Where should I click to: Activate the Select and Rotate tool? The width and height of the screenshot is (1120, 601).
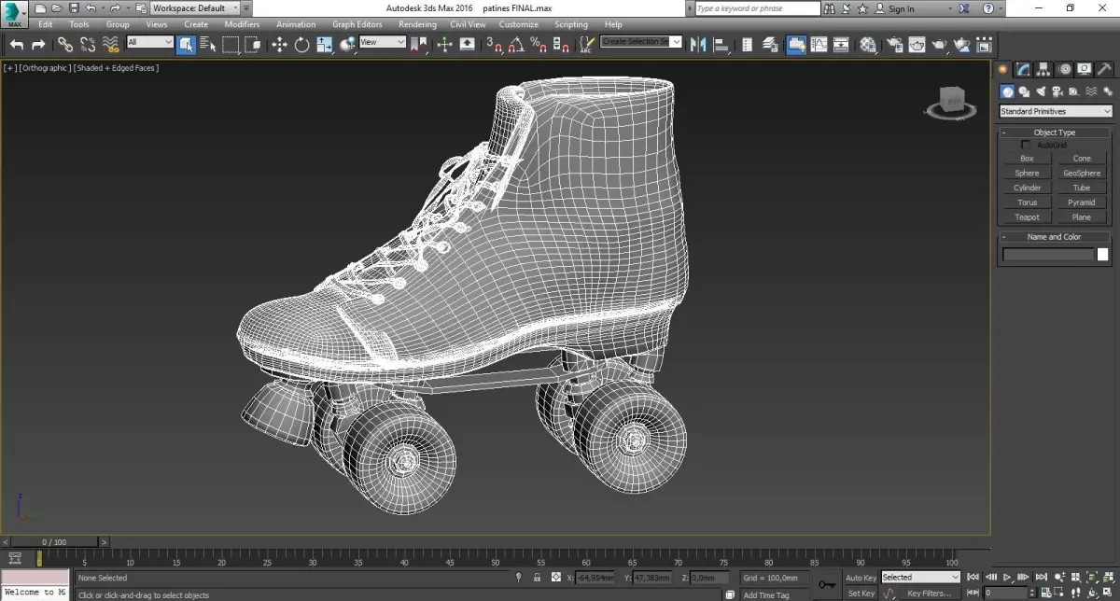click(x=301, y=44)
